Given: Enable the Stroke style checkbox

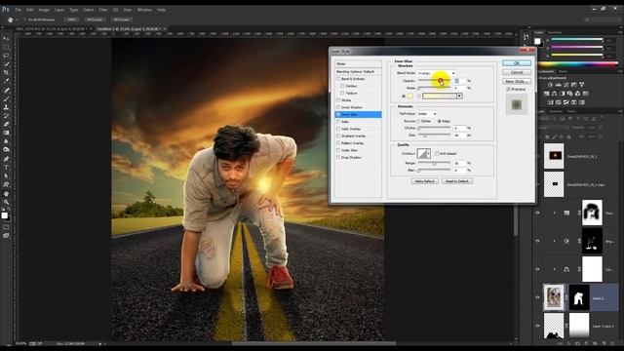Looking at the screenshot, I should [x=338, y=99].
